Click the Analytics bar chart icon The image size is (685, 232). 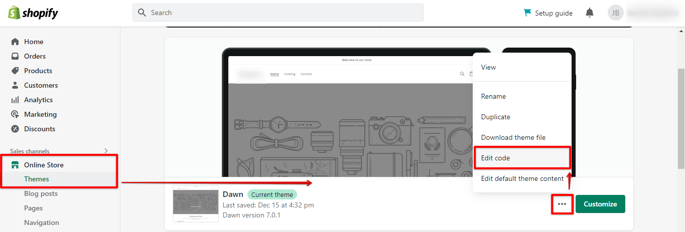point(15,100)
